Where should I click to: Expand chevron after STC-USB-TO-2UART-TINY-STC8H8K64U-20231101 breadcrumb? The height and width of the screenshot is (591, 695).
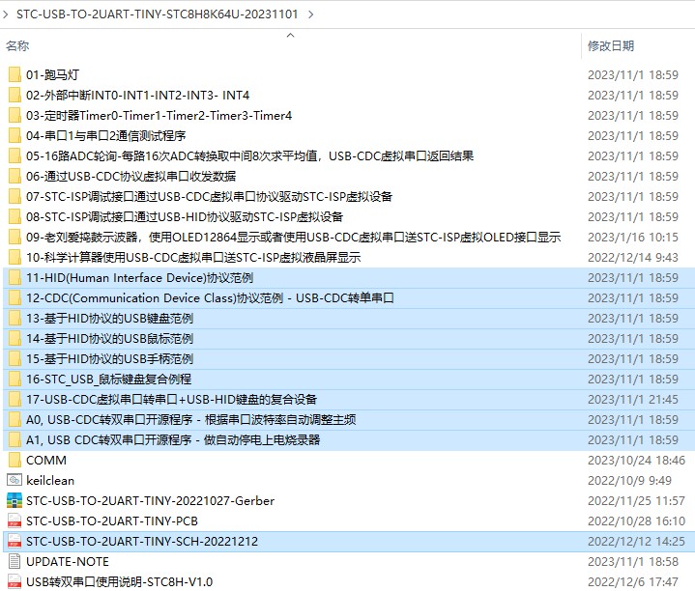coord(310,14)
